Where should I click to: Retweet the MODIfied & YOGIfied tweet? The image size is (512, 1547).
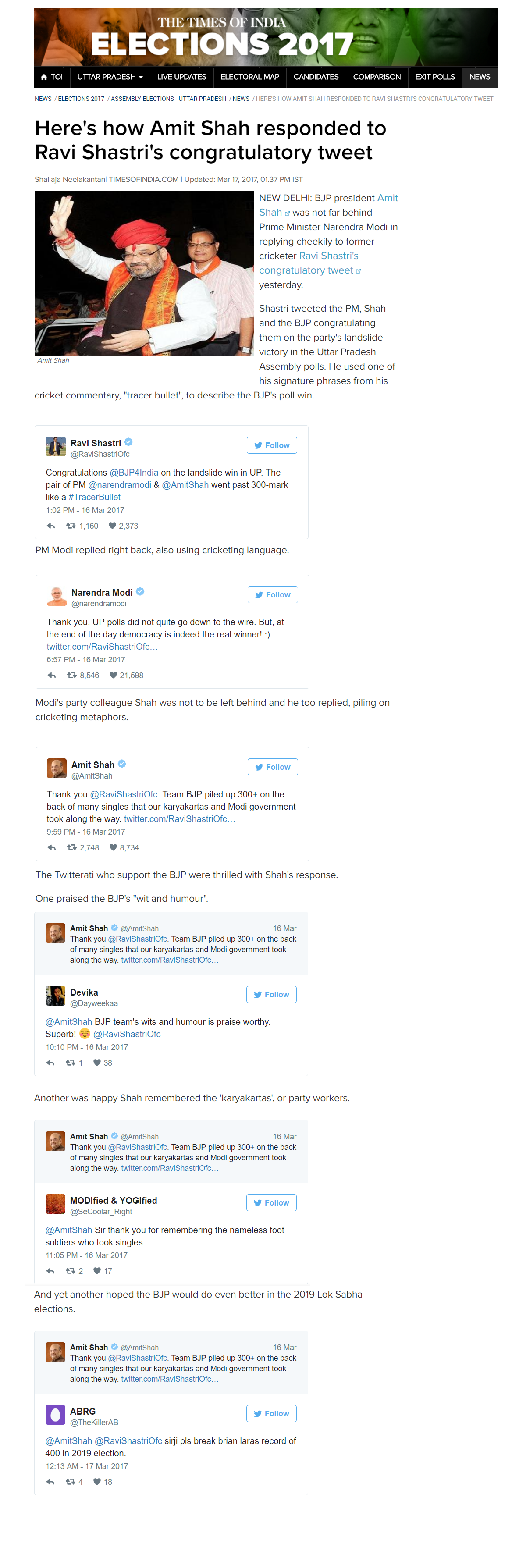[x=70, y=1271]
